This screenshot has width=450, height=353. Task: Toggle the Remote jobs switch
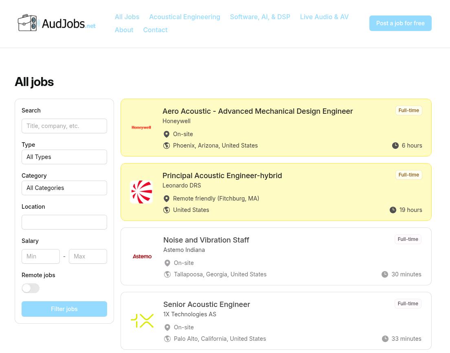tap(31, 288)
